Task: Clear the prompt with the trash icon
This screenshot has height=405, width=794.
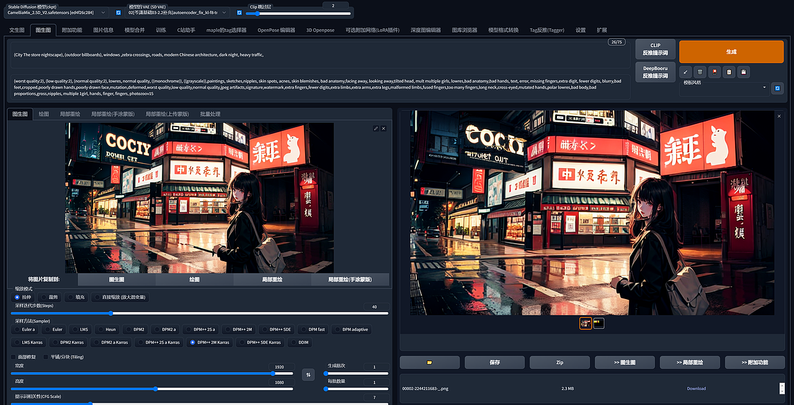Action: pos(700,72)
